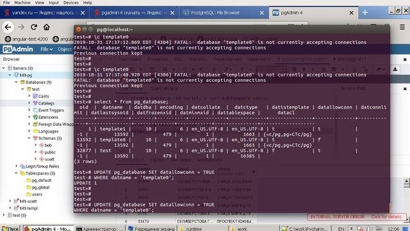Click the Databases folder icon
Viewport: 410px width, 231px height.
click(x=22, y=82)
